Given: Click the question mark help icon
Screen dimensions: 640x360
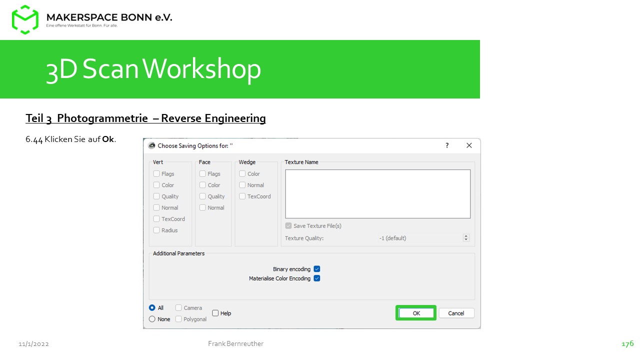Looking at the screenshot, I should [447, 145].
